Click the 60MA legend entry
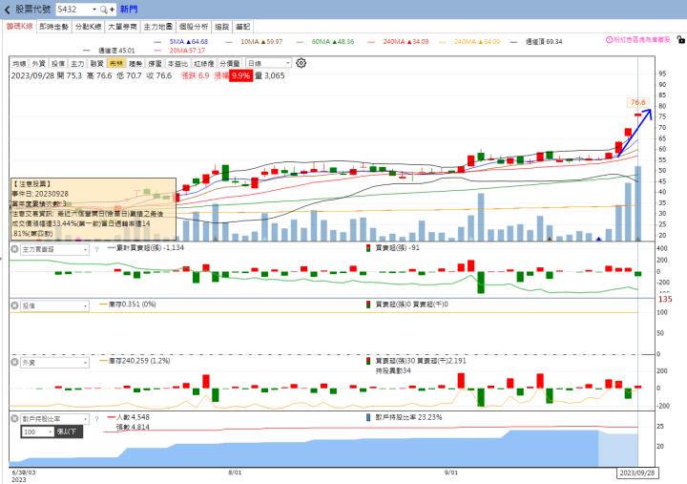The image size is (687, 484). [325, 42]
